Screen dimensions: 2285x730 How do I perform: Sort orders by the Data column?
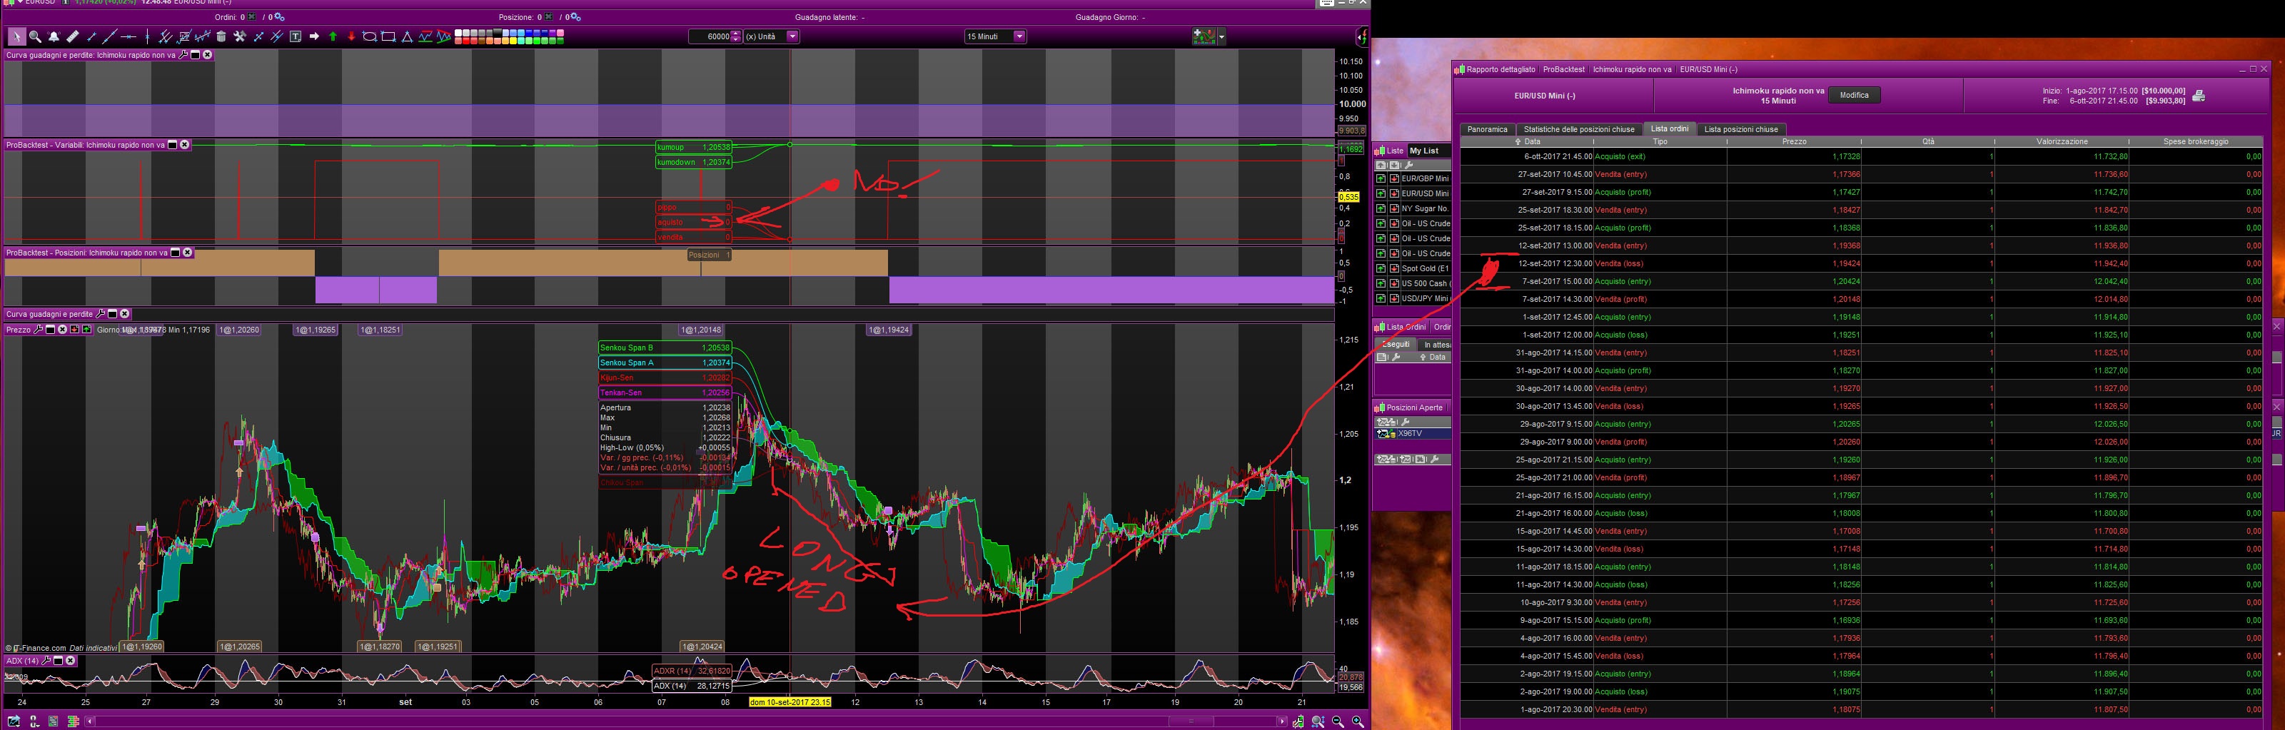(x=1527, y=142)
